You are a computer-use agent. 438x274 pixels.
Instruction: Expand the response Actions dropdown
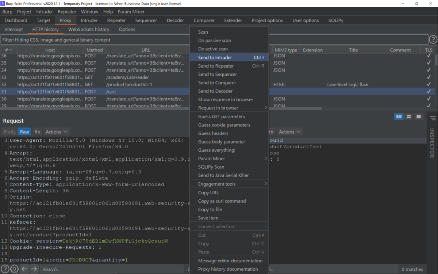click(290, 132)
